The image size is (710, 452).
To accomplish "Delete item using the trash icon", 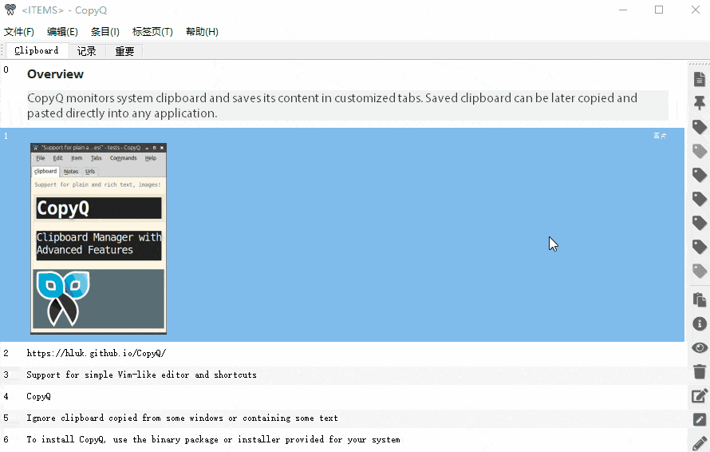I will point(700,371).
